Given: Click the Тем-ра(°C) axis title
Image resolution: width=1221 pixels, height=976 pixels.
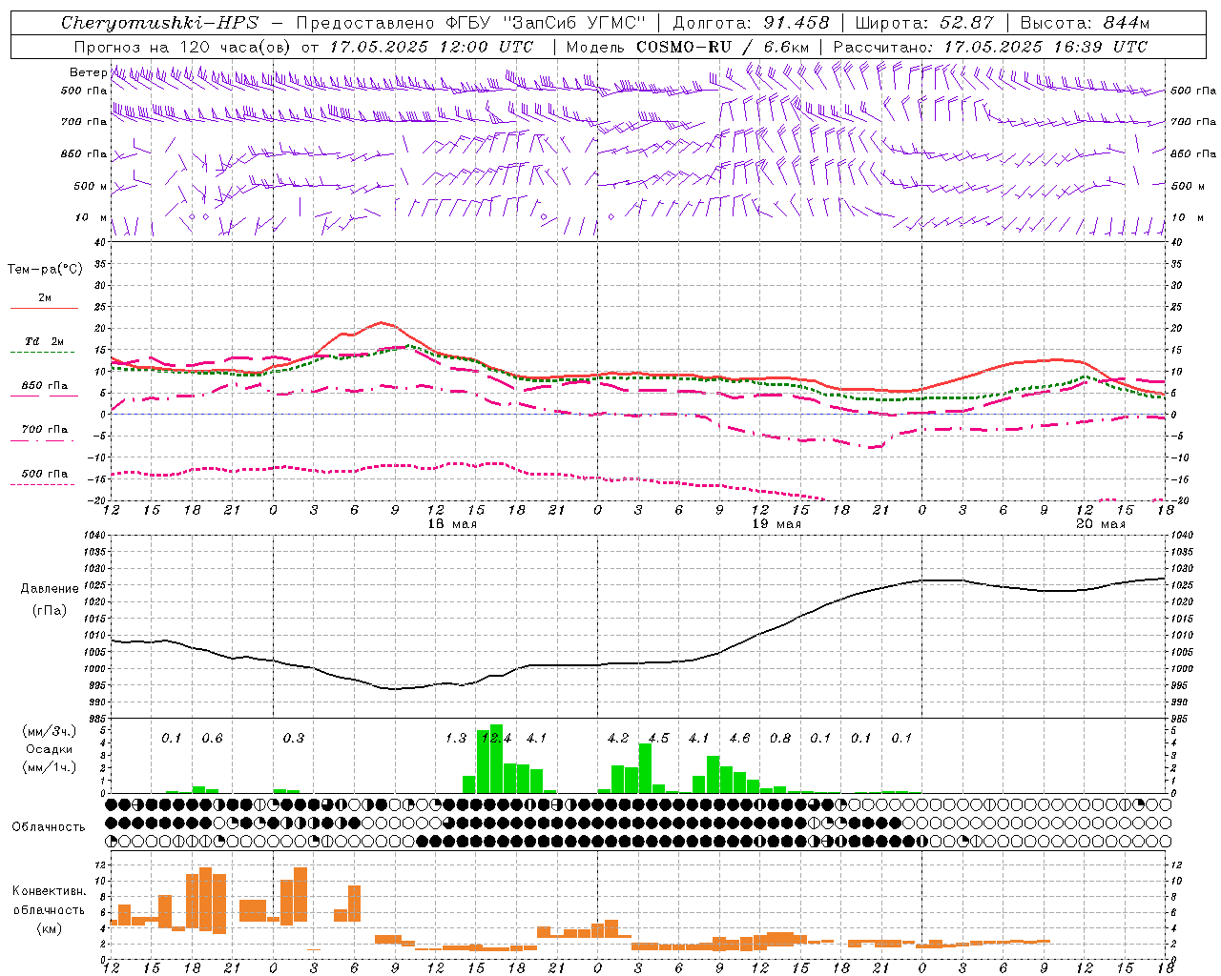Looking at the screenshot, I should pos(45,270).
